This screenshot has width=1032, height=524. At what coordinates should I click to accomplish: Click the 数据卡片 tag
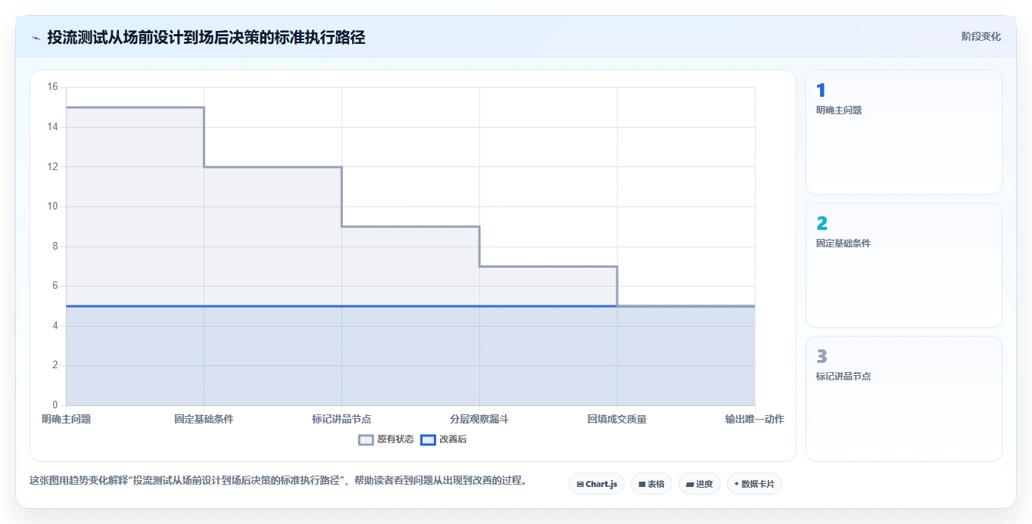[x=754, y=484]
